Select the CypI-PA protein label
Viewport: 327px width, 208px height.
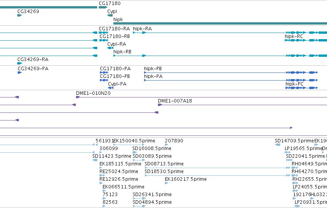click(x=117, y=84)
